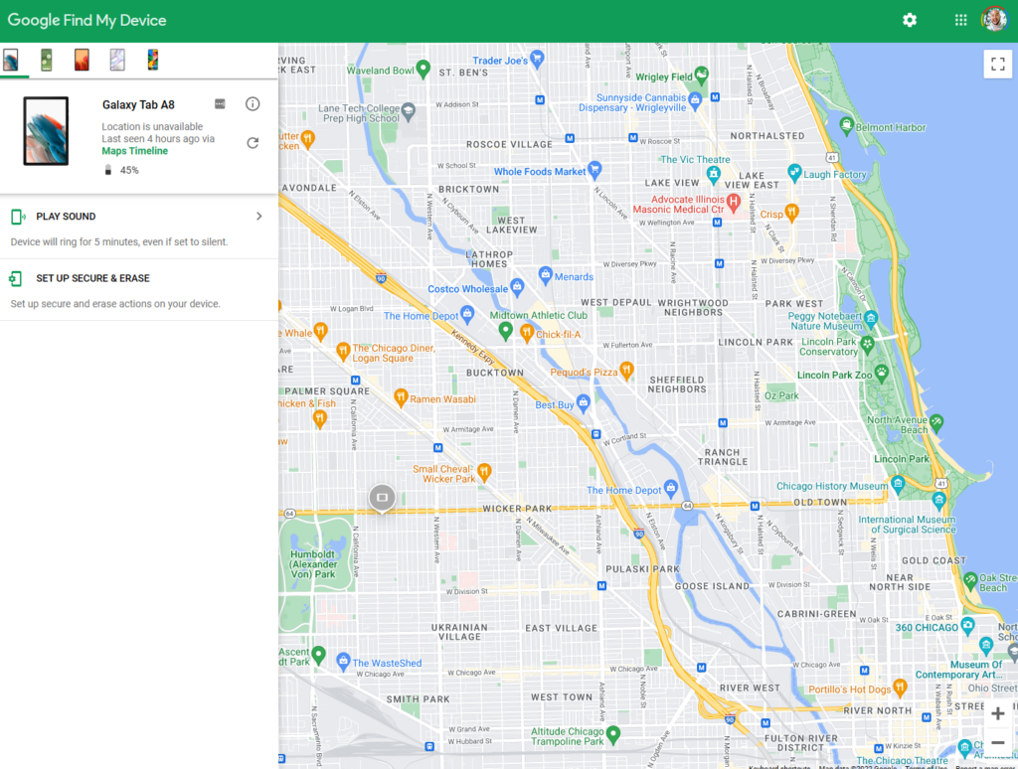Zoom in on the map

[x=997, y=713]
